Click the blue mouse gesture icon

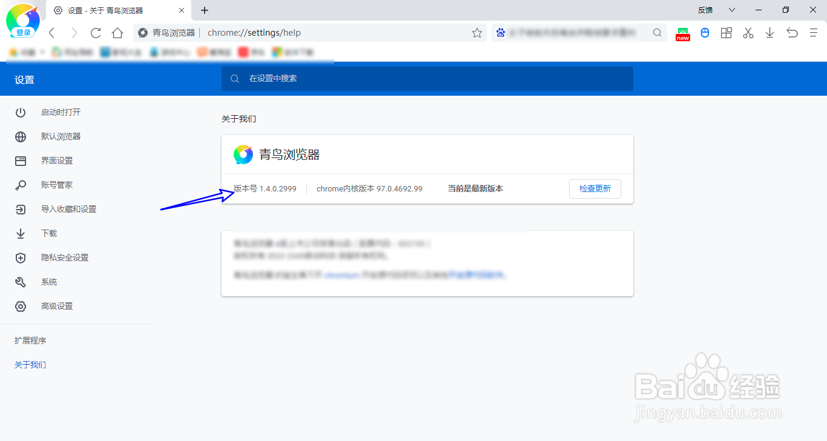(x=705, y=33)
